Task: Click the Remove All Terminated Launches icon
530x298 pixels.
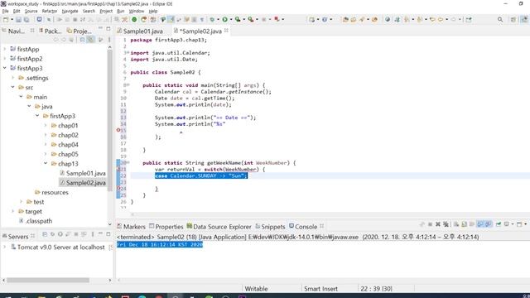Action: 446,224
